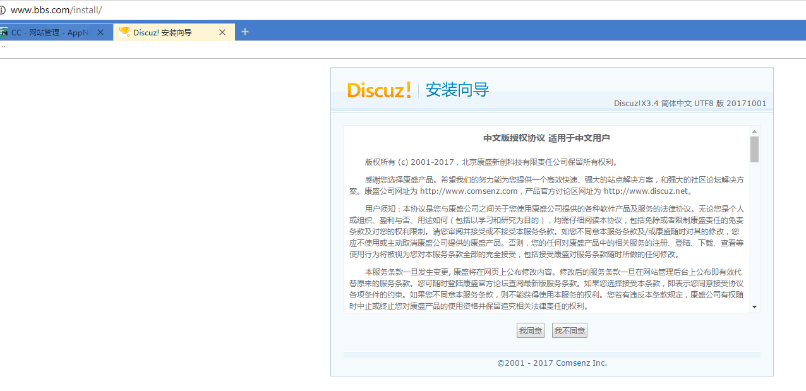Switch to CC - 网站管理 tab
806x391 pixels.
pyautogui.click(x=50, y=32)
